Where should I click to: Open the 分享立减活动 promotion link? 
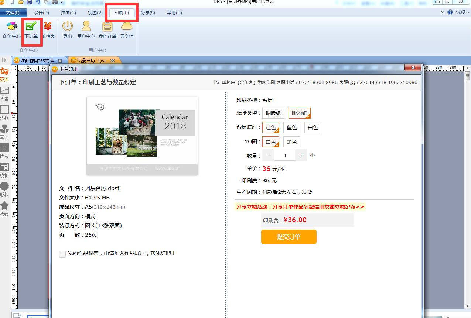pyautogui.click(x=300, y=207)
